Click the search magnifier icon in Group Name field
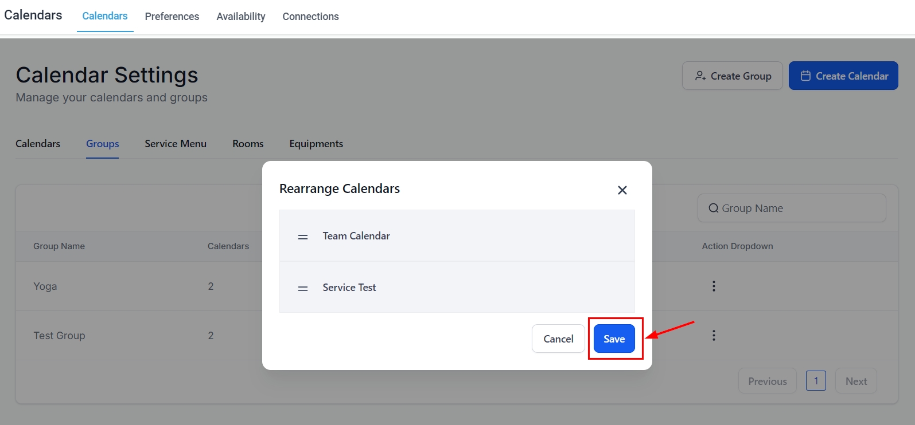This screenshot has width=915, height=425. (x=713, y=208)
